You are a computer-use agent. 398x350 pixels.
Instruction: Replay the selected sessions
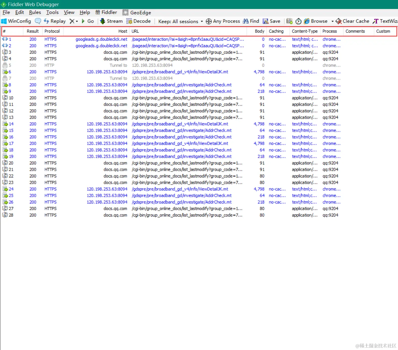click(x=55, y=21)
